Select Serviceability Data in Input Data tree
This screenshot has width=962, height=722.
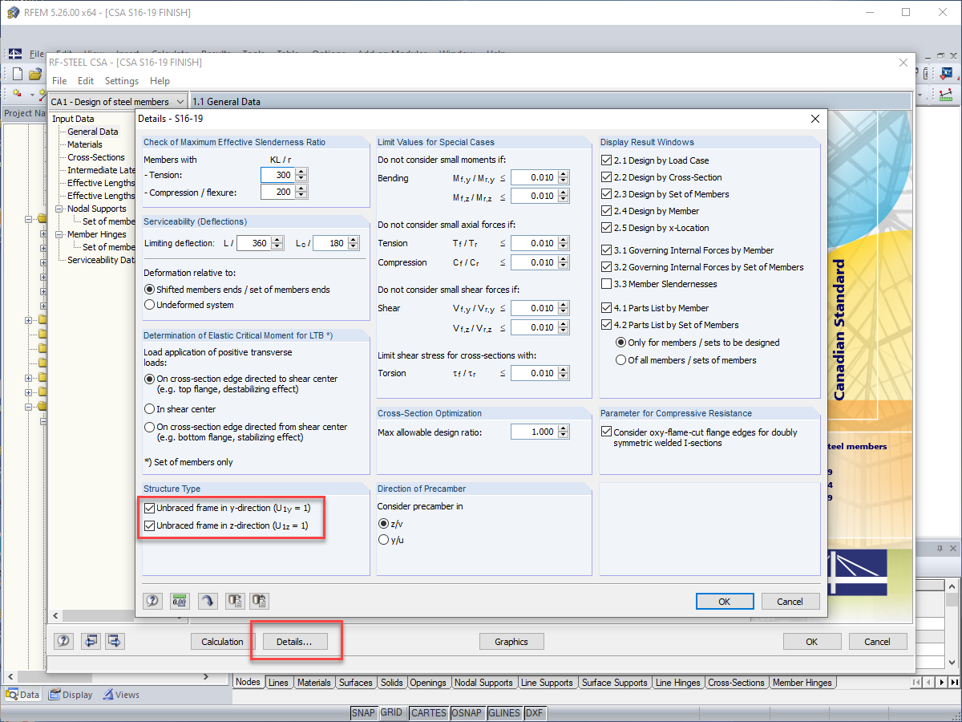pos(101,259)
